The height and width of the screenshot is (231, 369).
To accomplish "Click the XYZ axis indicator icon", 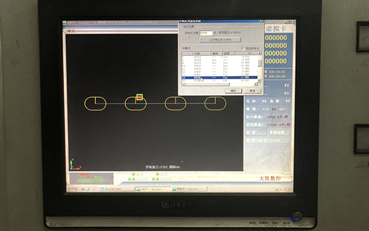I will pyautogui.click(x=75, y=164).
